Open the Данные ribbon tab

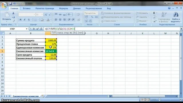point(77,8)
